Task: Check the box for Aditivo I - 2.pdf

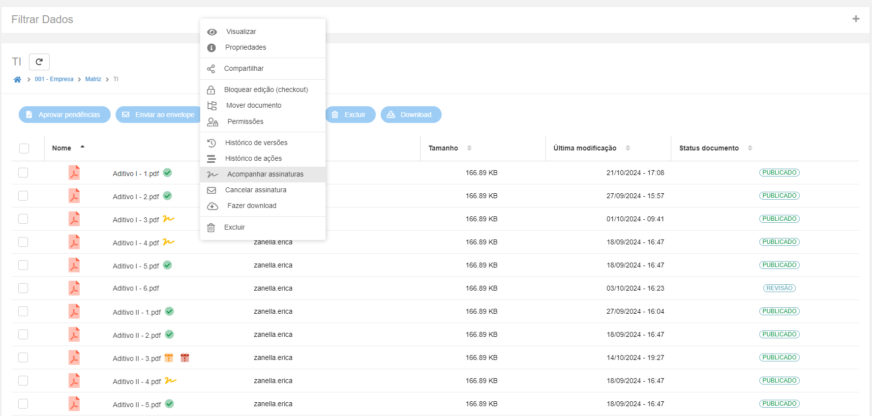Action: [23, 196]
